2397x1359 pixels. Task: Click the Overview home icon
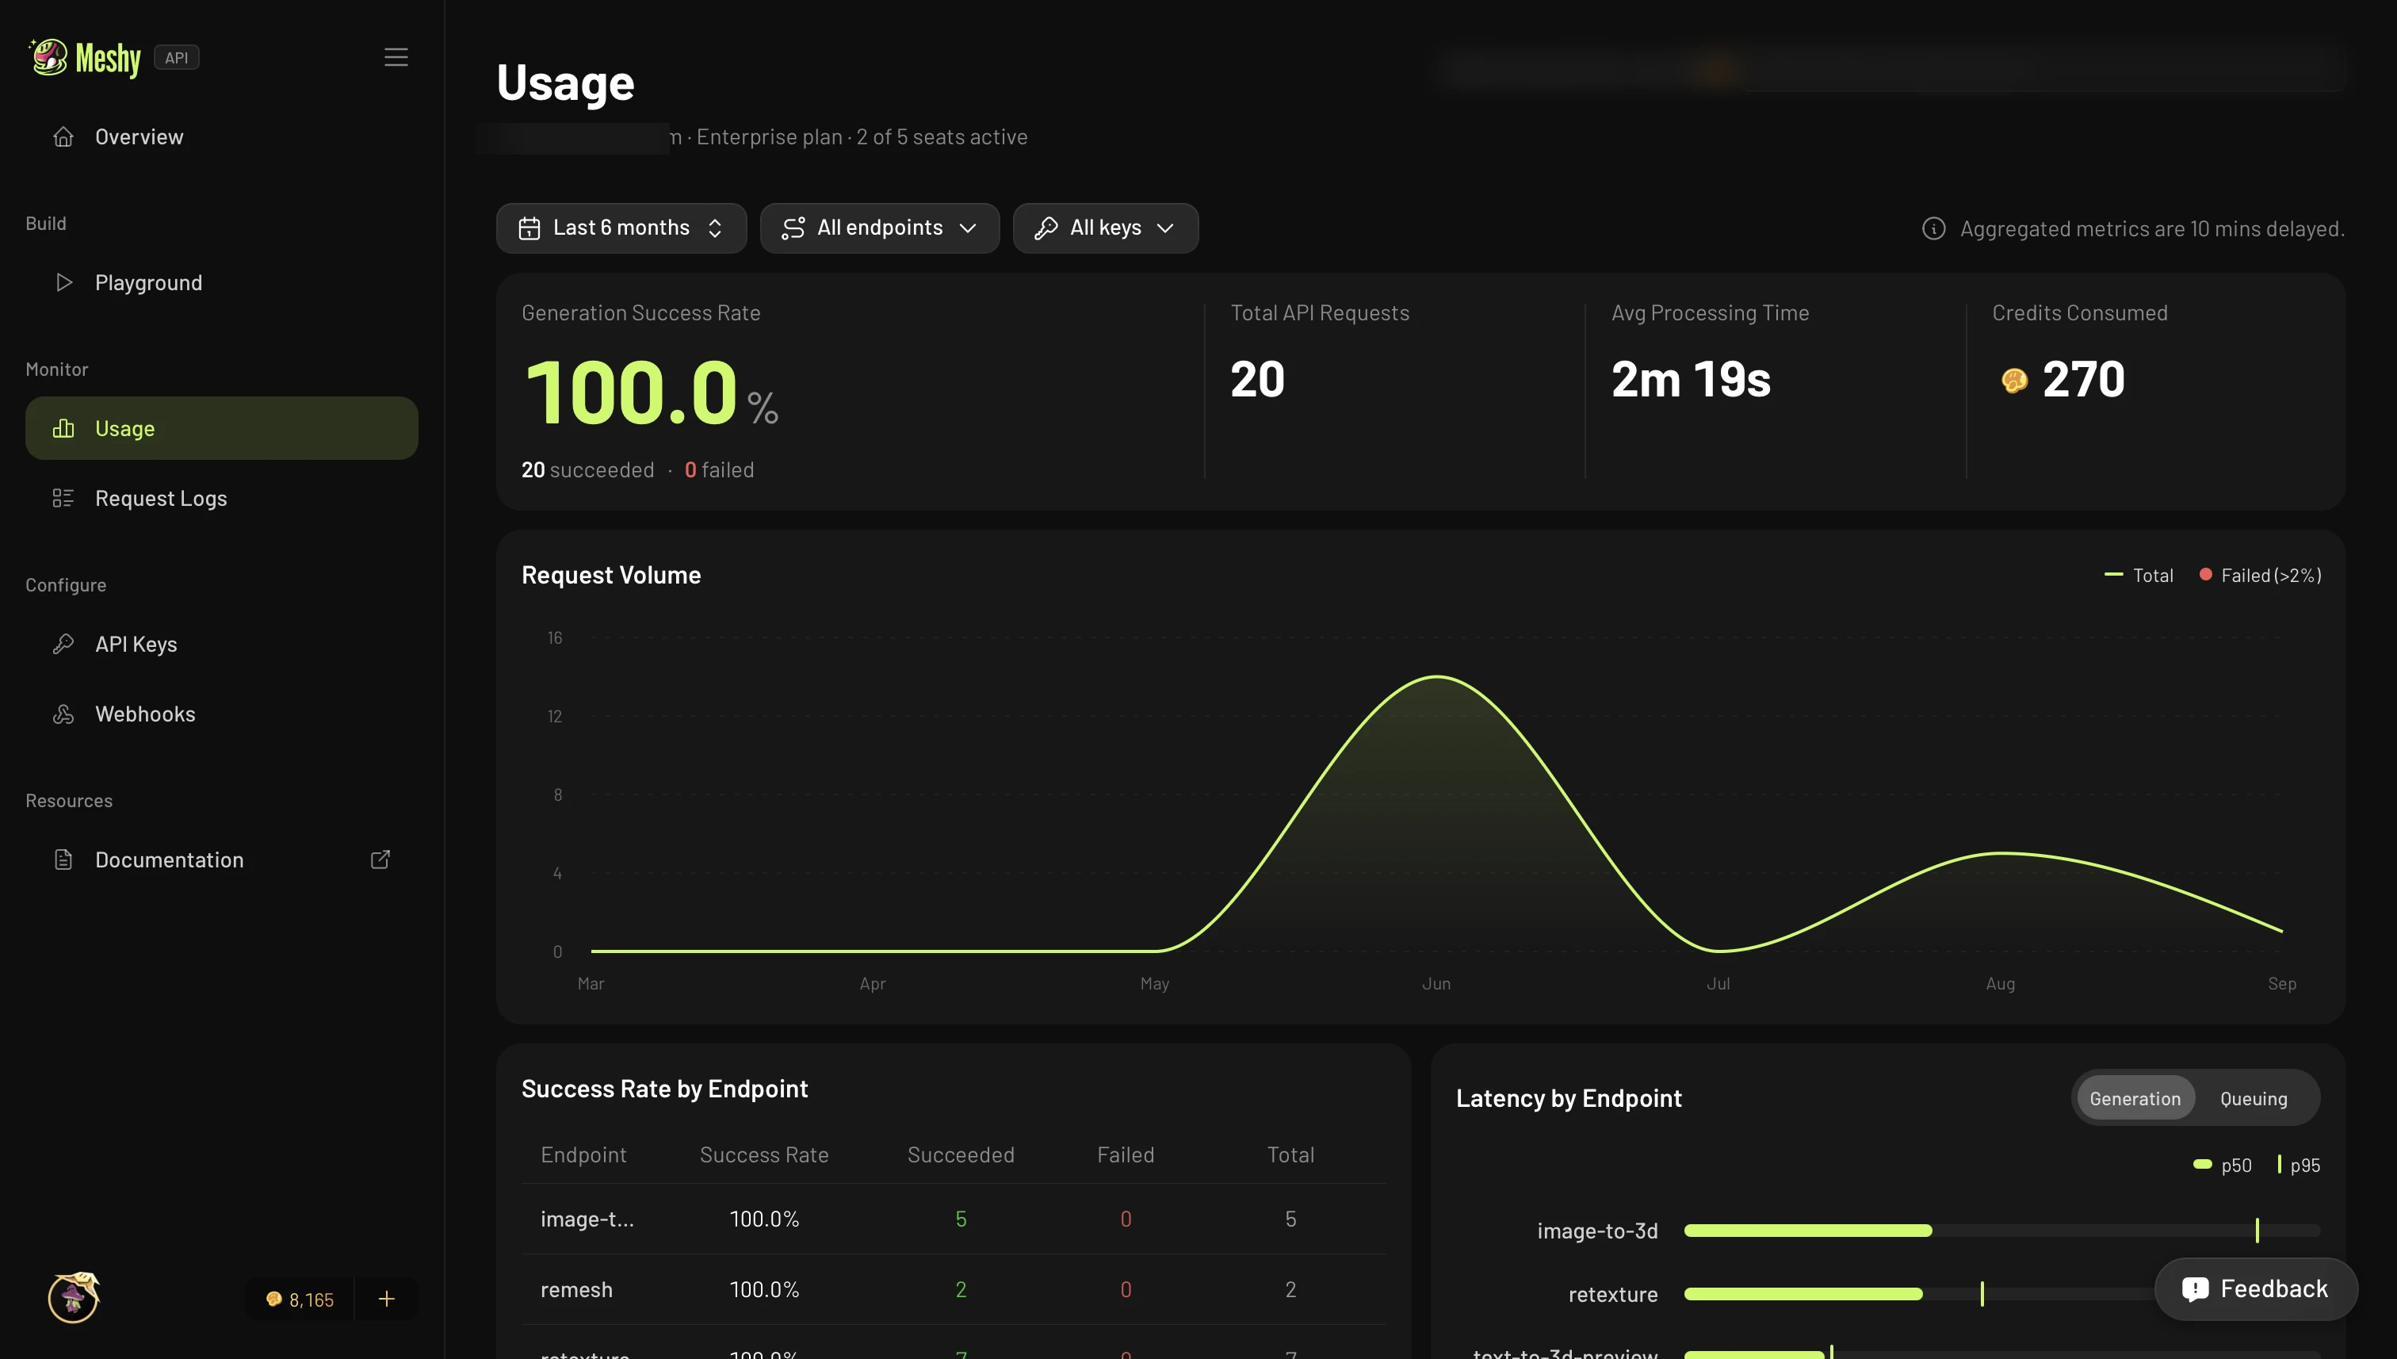[63, 137]
